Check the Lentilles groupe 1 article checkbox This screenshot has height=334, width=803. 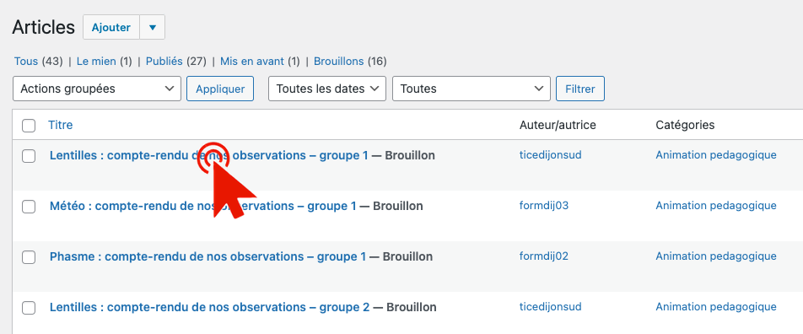(x=29, y=156)
